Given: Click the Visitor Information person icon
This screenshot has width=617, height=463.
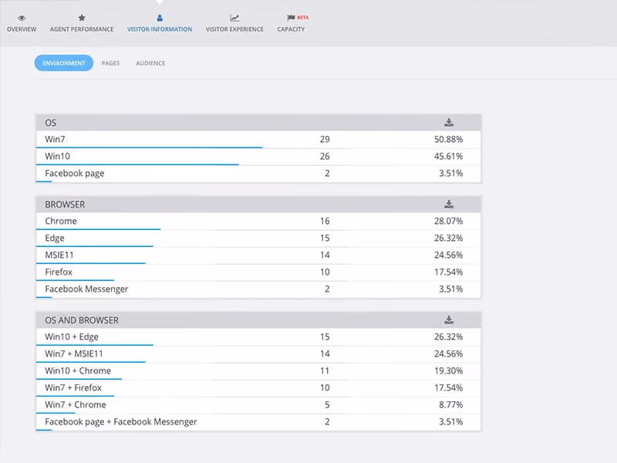Looking at the screenshot, I should [160, 18].
